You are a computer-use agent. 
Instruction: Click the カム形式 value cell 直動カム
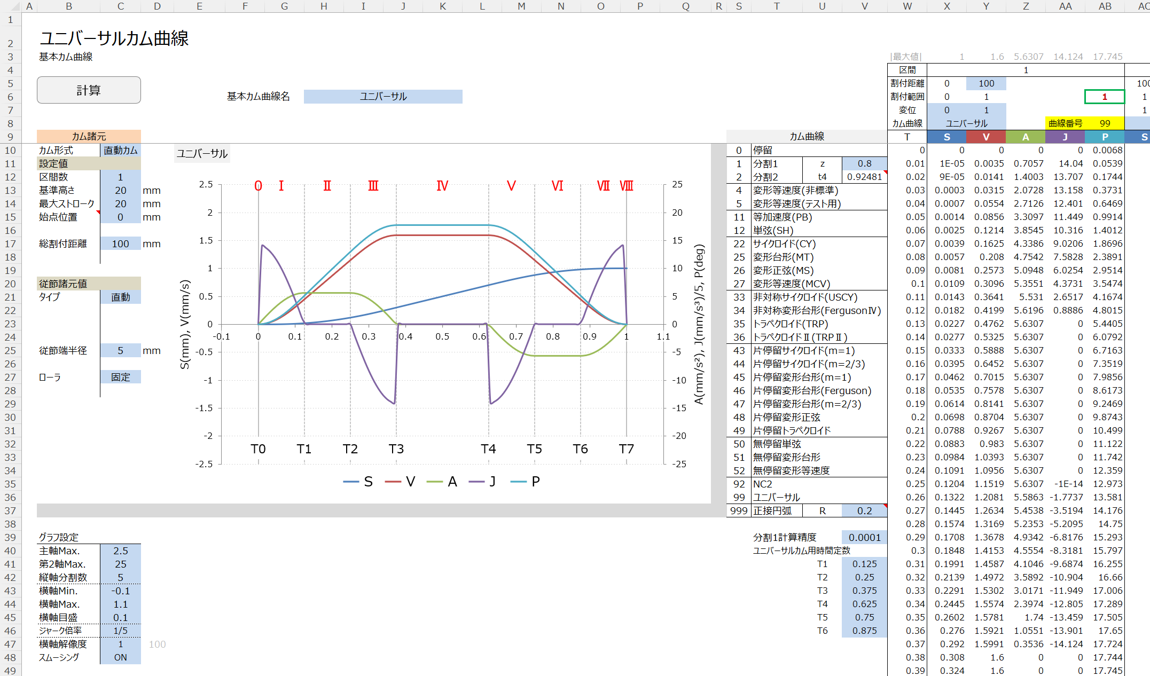(120, 151)
